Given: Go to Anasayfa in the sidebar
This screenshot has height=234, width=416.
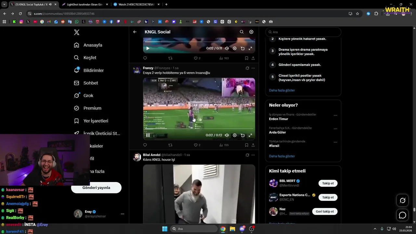Looking at the screenshot, I should point(88,45).
